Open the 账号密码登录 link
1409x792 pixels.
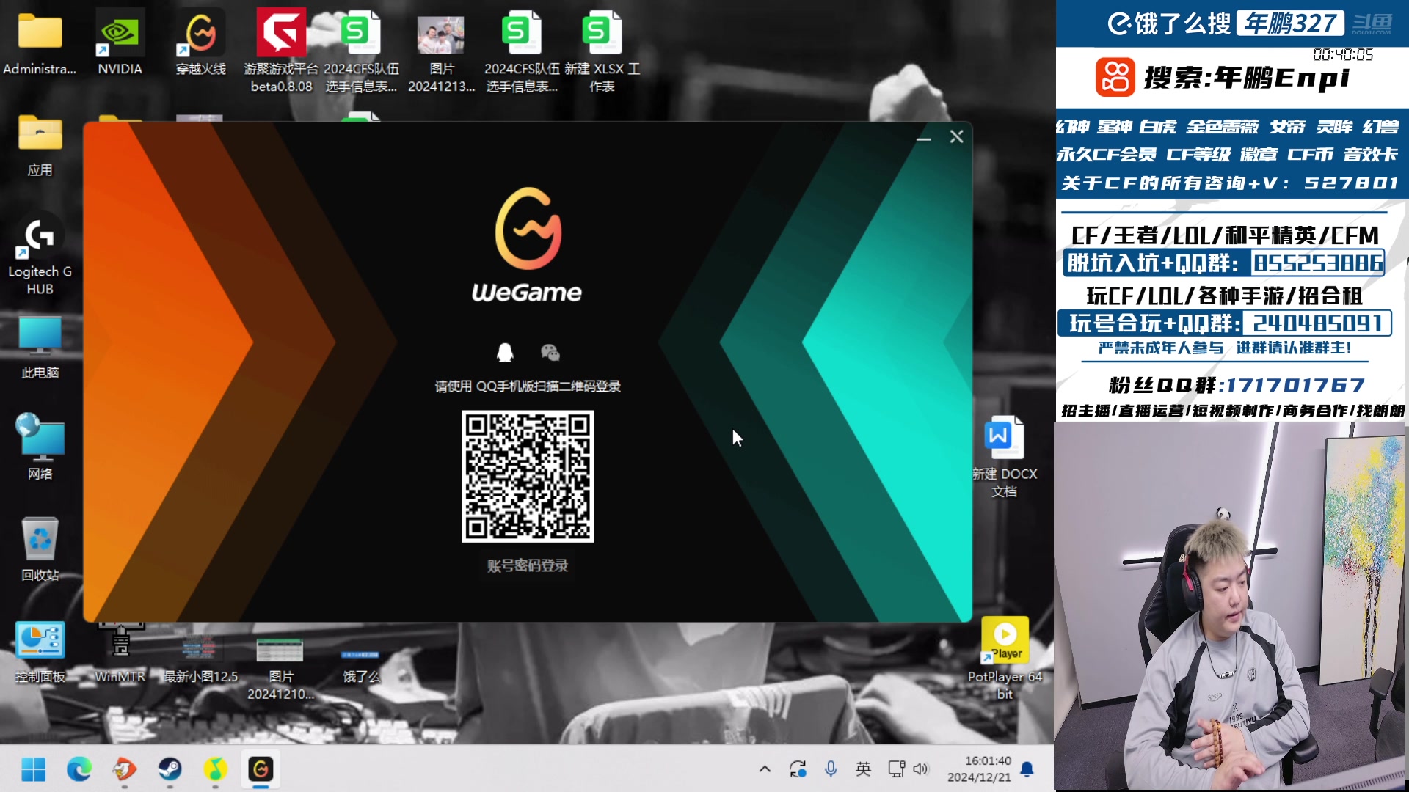(x=528, y=565)
